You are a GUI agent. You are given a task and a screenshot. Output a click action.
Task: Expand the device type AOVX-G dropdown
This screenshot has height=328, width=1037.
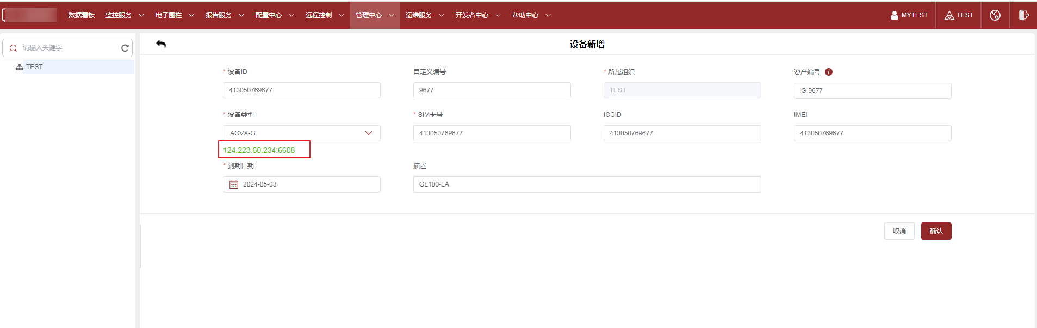click(x=368, y=133)
